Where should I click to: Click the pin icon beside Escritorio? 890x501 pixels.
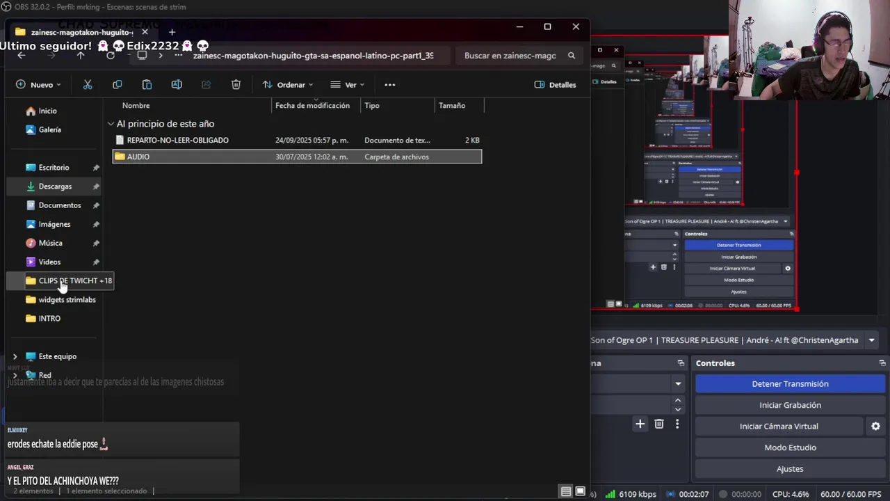coord(96,168)
